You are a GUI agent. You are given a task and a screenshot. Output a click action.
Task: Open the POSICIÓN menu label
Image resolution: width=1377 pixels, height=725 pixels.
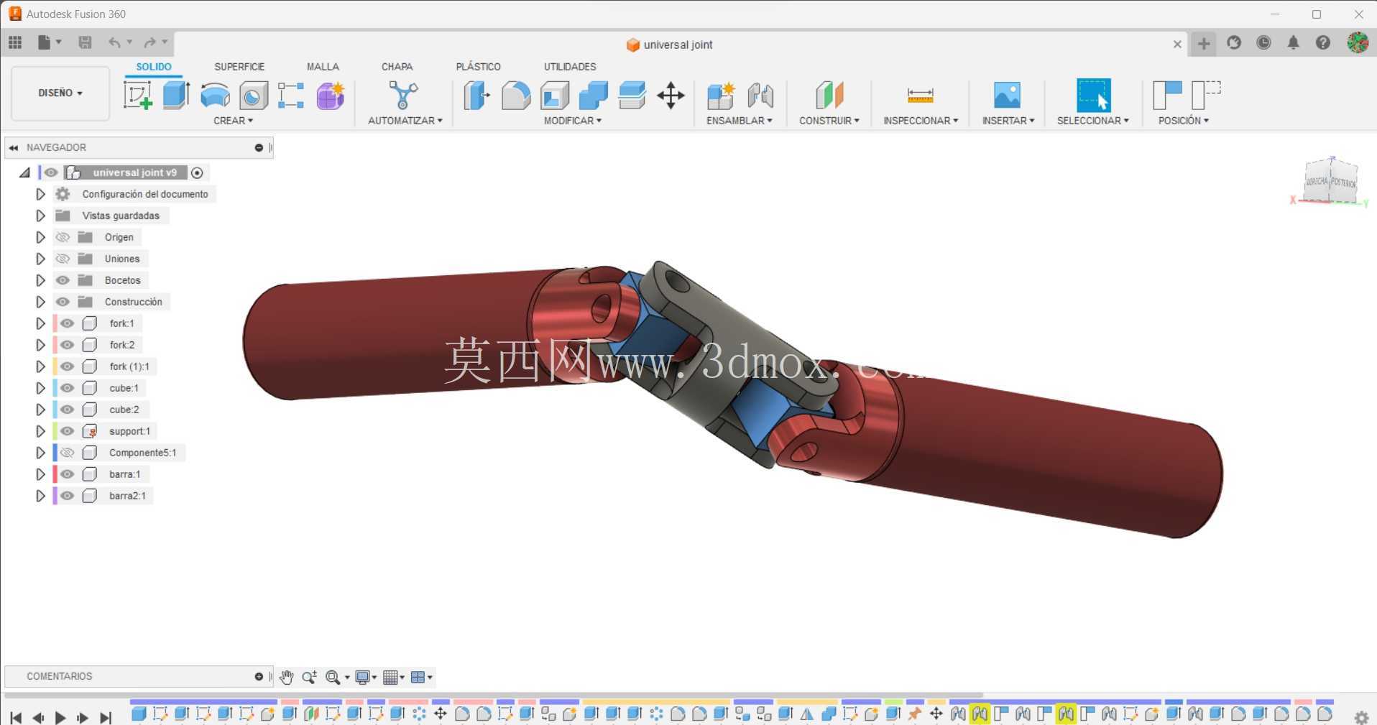(1183, 121)
